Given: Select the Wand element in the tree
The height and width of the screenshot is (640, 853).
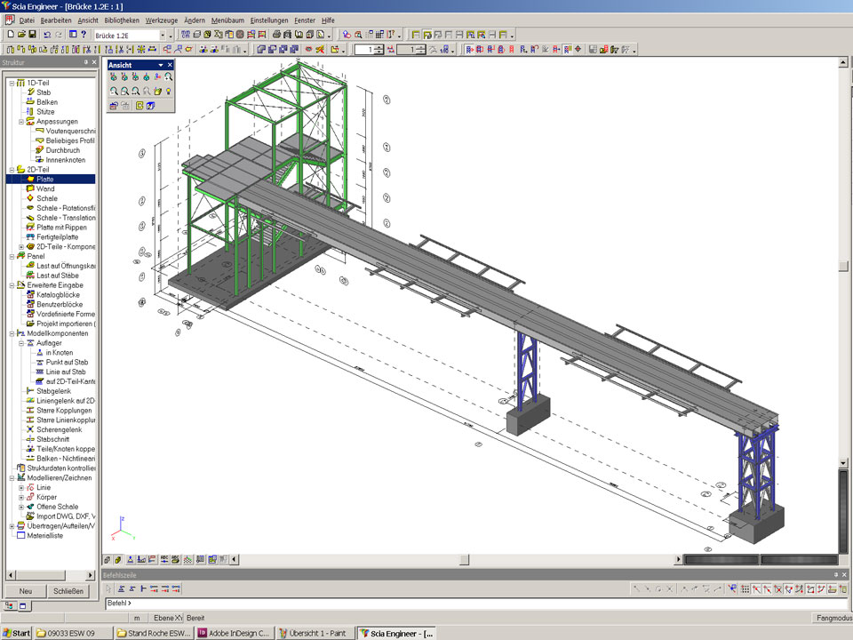Looking at the screenshot, I should pos(45,188).
